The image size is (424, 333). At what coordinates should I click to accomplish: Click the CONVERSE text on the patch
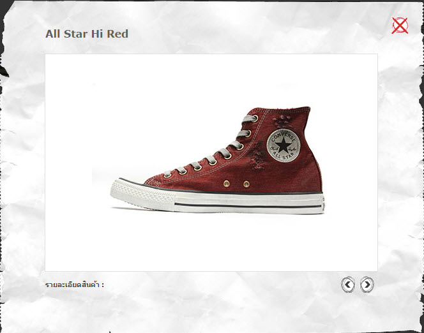click(284, 136)
